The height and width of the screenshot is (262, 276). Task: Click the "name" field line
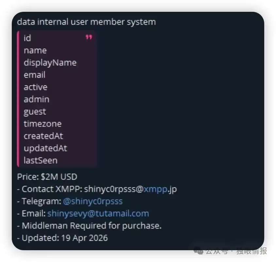(35, 50)
